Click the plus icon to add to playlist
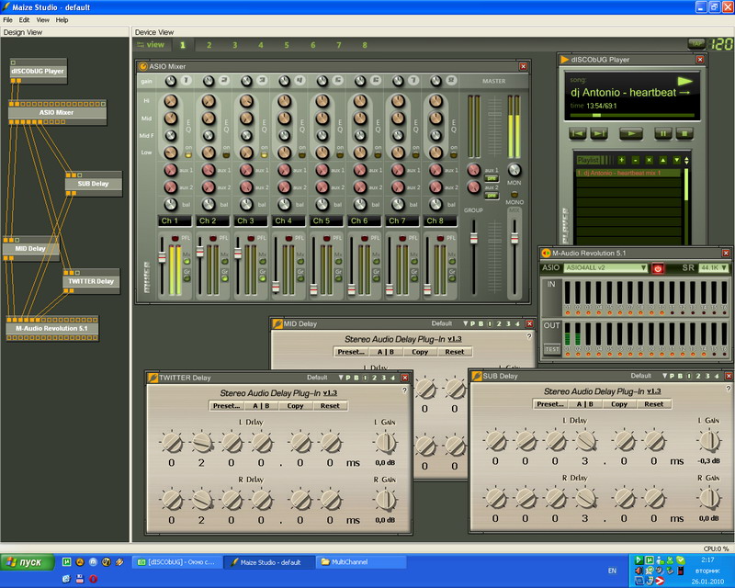The height and width of the screenshot is (588, 735). 621,160
